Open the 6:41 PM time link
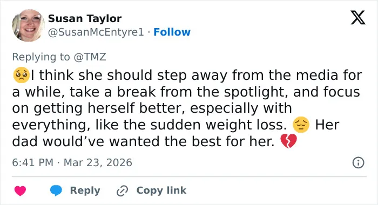 (32, 162)
